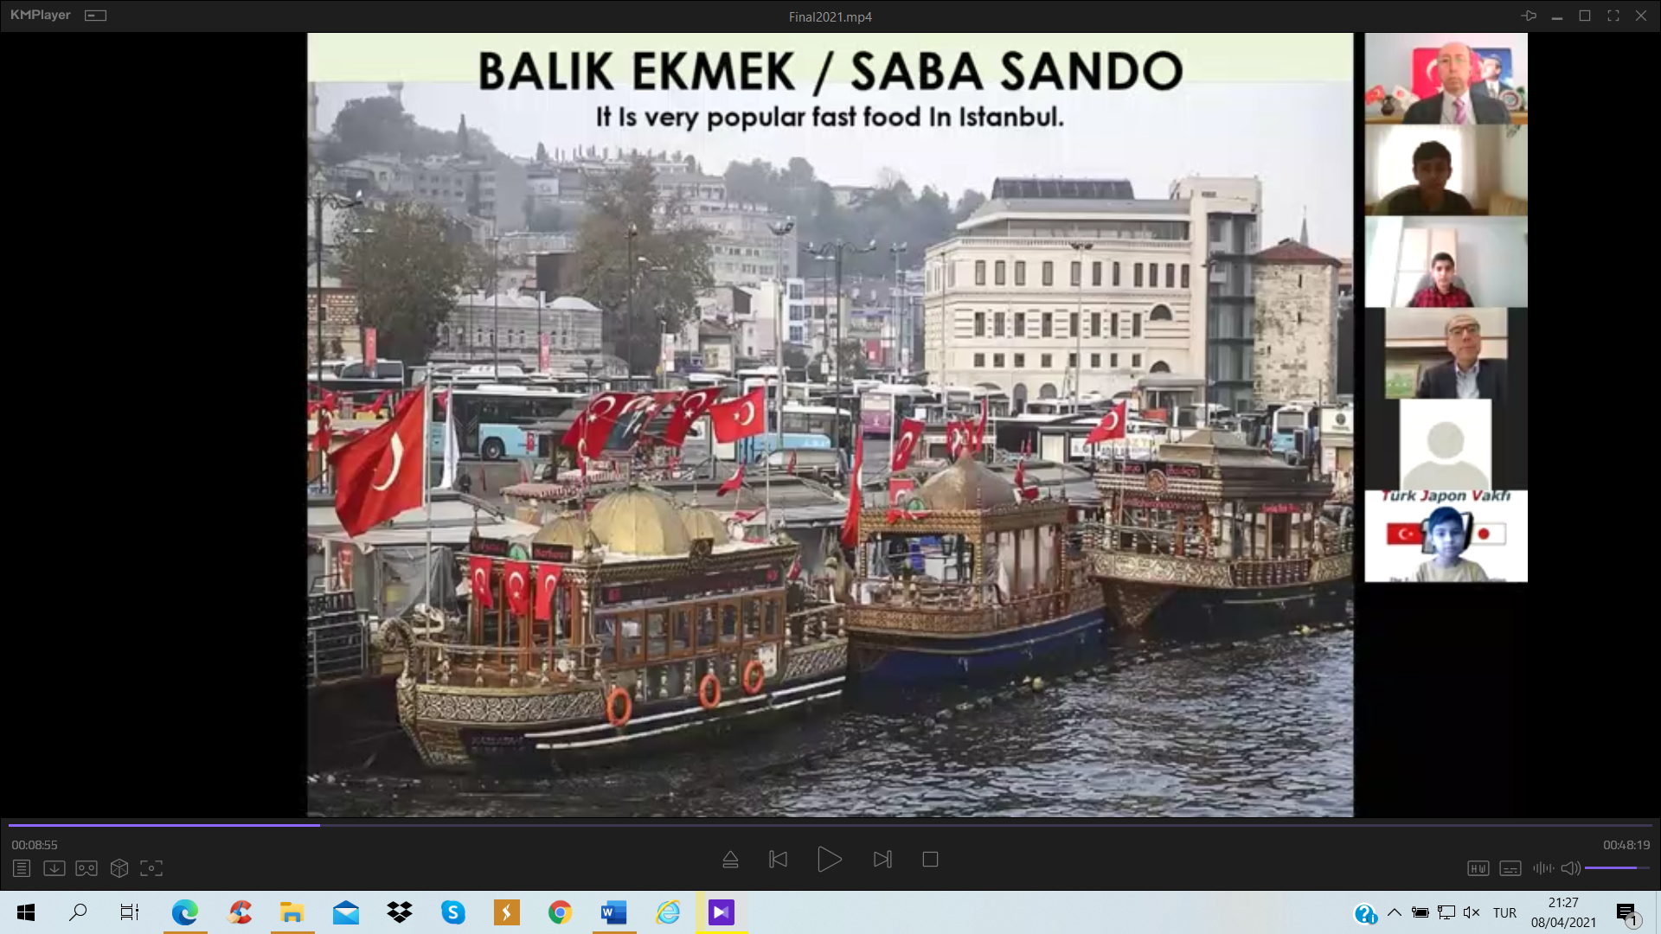Play the video
This screenshot has height=934, width=1661.
pyautogui.click(x=829, y=860)
